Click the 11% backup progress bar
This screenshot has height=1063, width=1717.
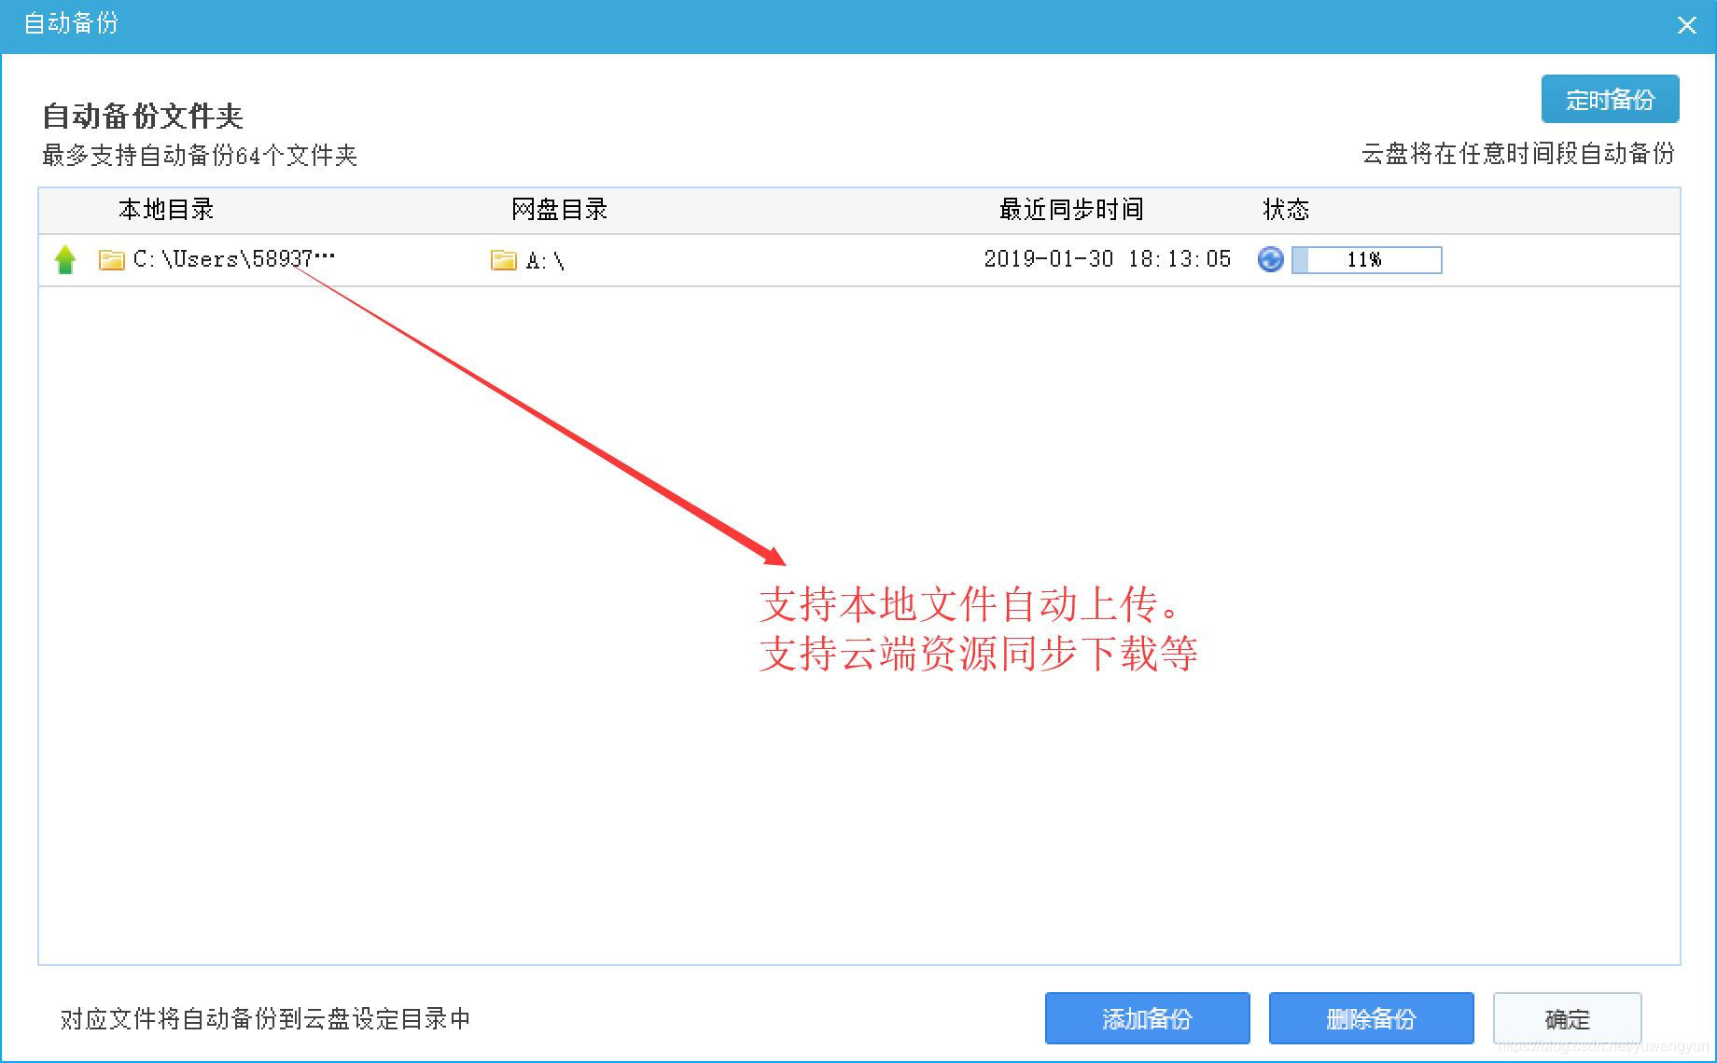tap(1367, 260)
